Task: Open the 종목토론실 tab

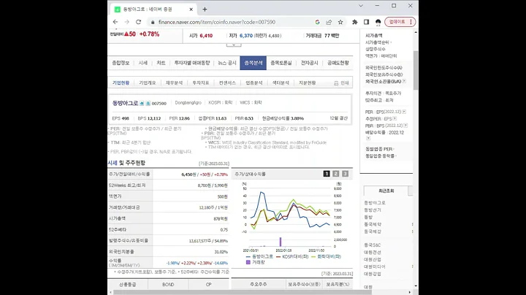Action: 281,63
